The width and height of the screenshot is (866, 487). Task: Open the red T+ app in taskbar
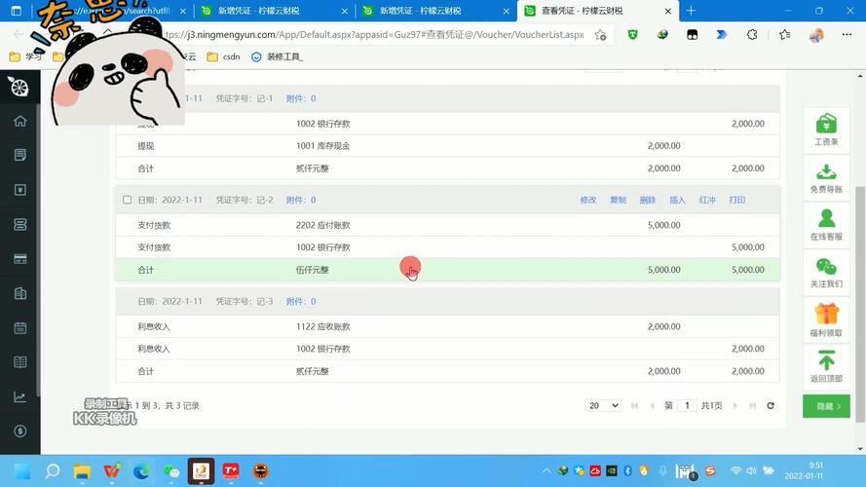[231, 471]
